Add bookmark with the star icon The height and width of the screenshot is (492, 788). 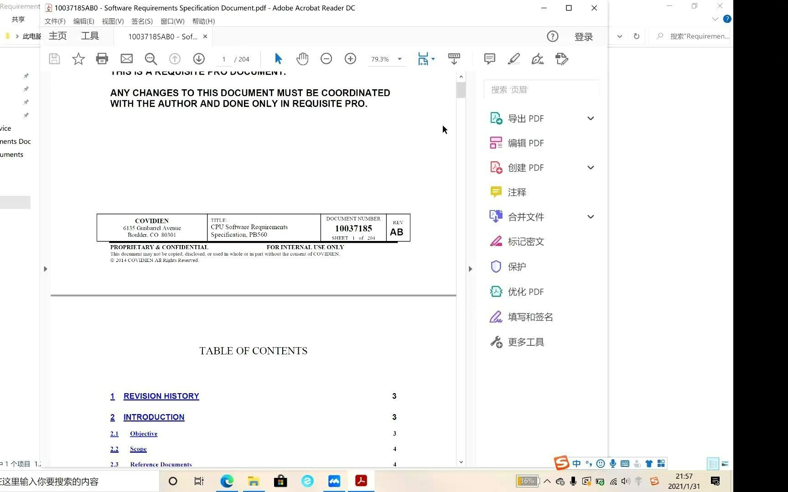[78, 59]
